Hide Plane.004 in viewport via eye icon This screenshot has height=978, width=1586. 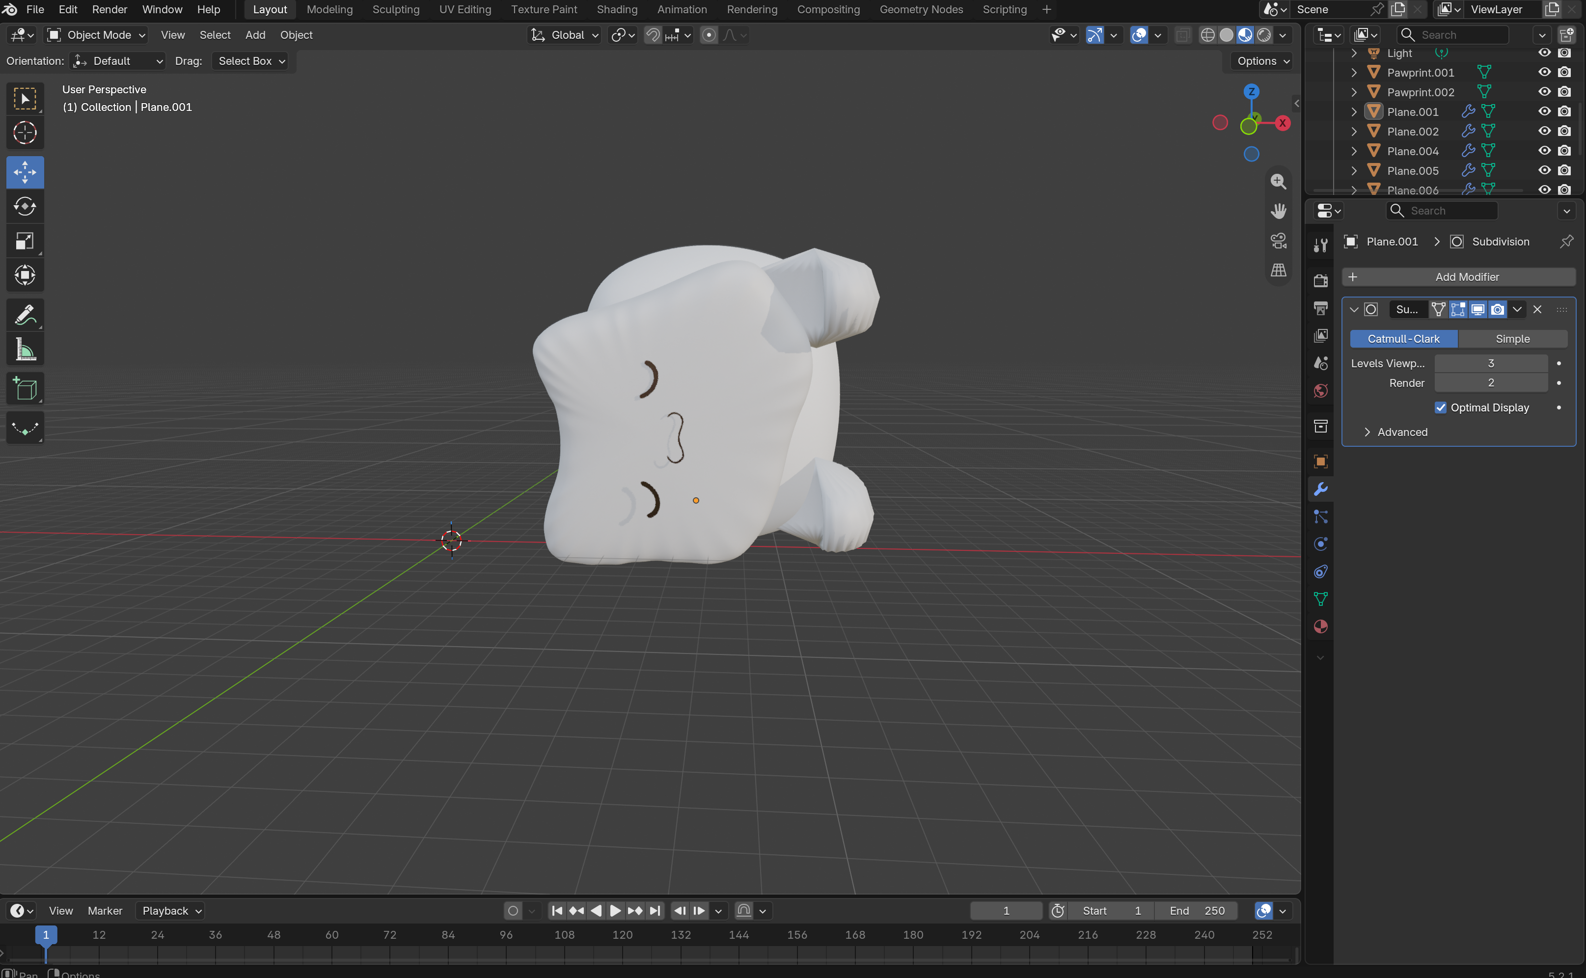1544,151
